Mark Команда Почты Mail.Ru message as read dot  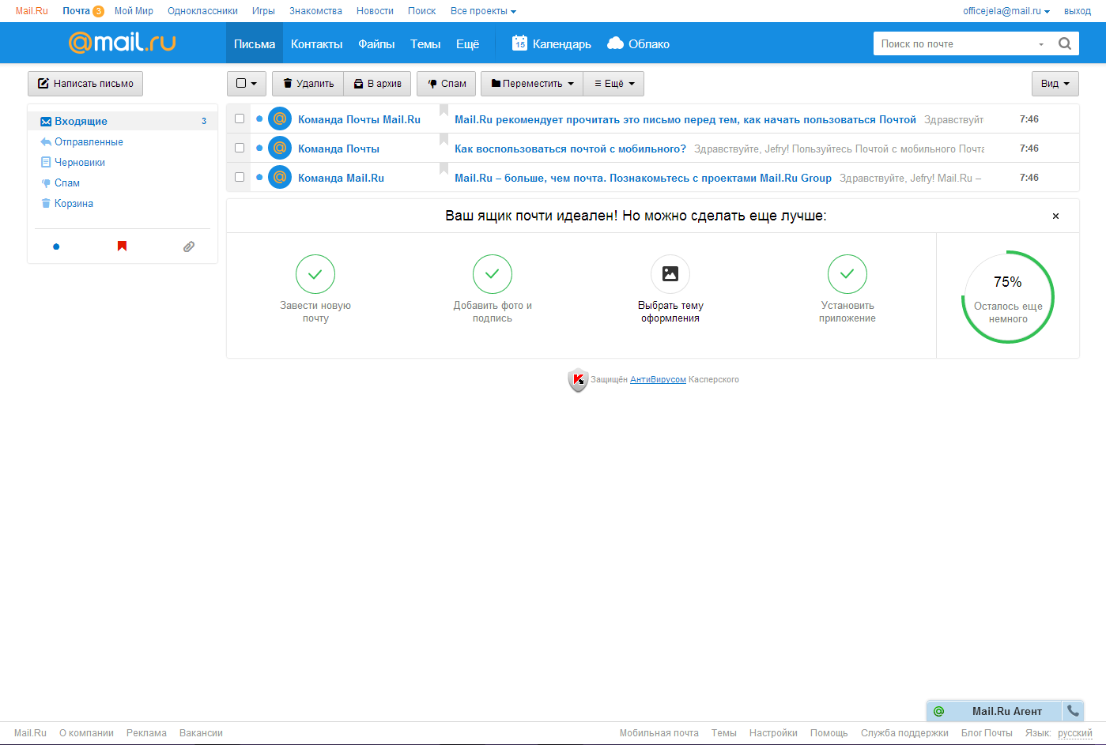259,119
